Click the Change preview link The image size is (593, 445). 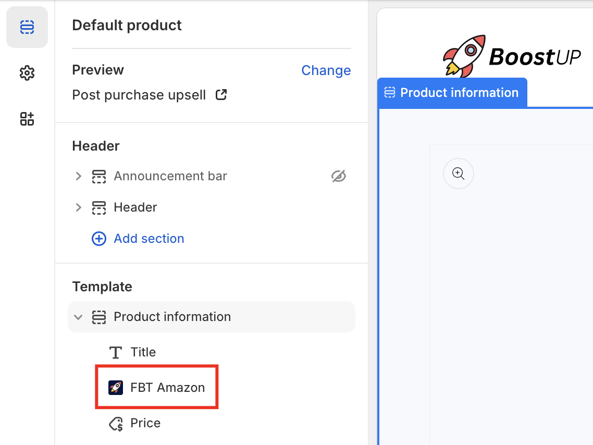[x=326, y=70]
